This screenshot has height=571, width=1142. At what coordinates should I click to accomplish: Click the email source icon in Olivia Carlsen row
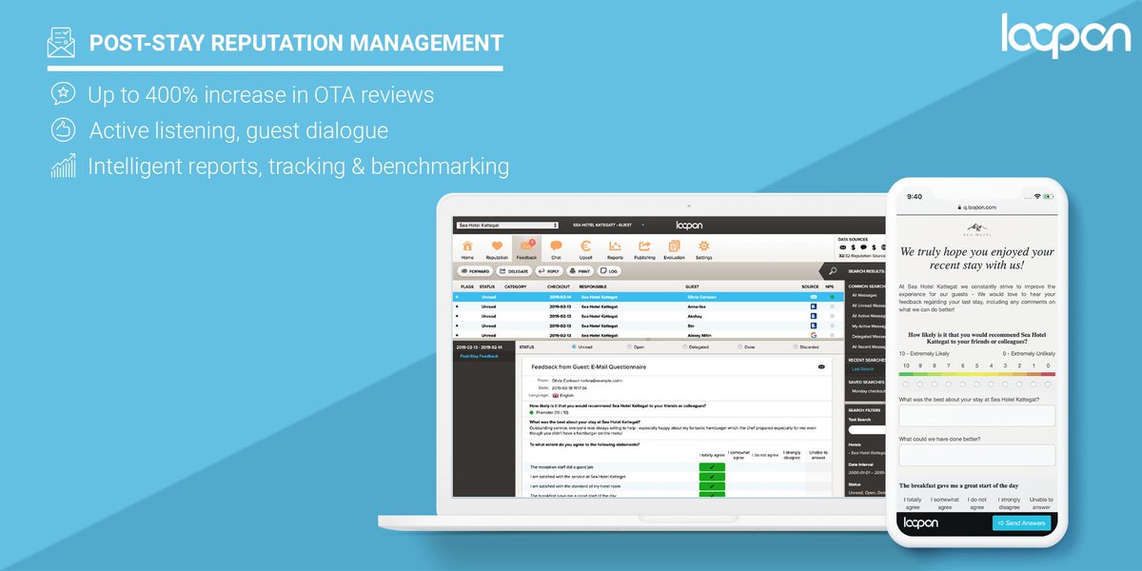[814, 297]
